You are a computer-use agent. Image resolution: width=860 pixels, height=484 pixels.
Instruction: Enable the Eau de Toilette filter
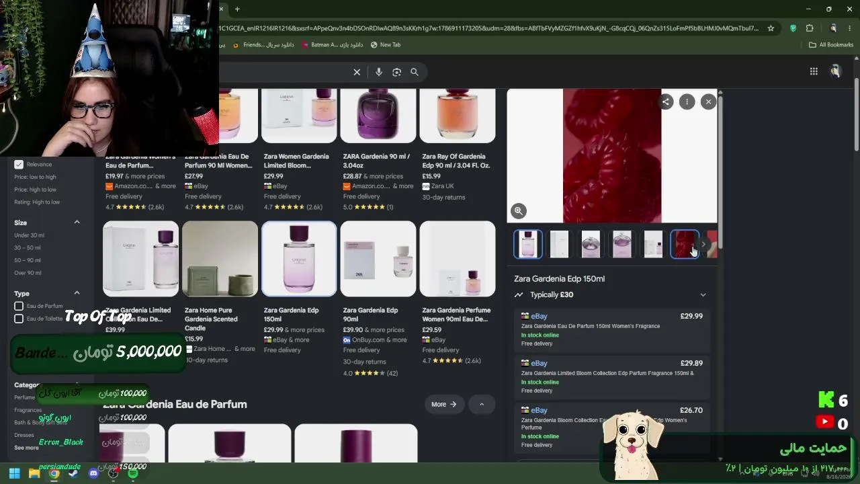coord(19,319)
